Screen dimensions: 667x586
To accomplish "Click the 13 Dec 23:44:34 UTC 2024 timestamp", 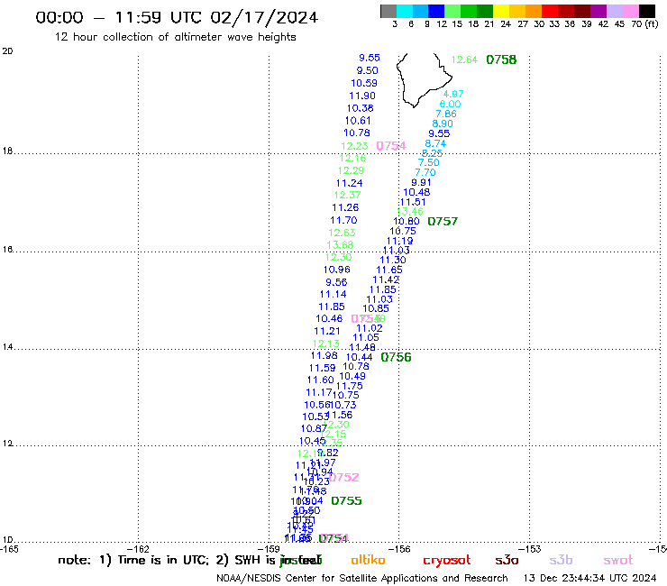I will (x=589, y=578).
